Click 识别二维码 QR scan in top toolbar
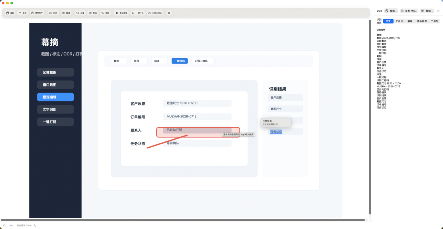The width and height of the screenshot is (443, 229). (x=155, y=13)
